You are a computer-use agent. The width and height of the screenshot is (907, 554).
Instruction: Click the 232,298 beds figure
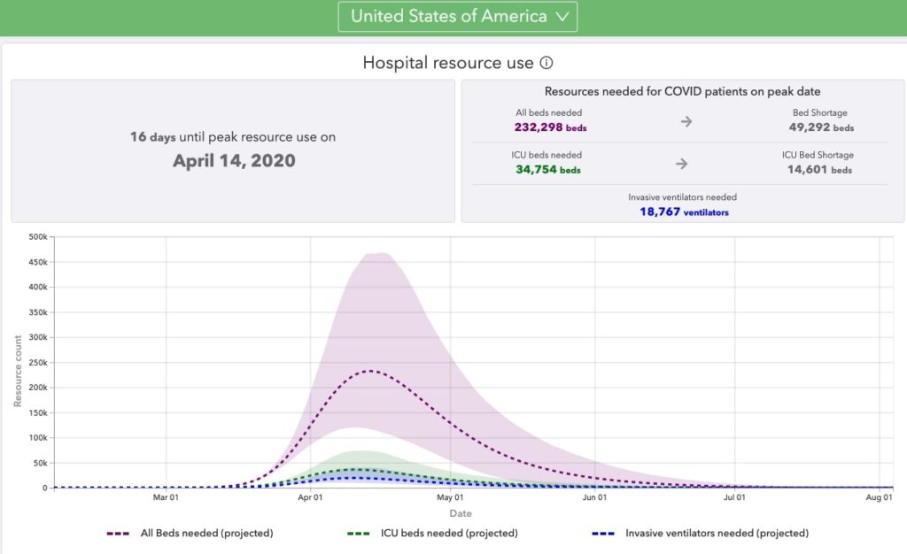(x=550, y=127)
